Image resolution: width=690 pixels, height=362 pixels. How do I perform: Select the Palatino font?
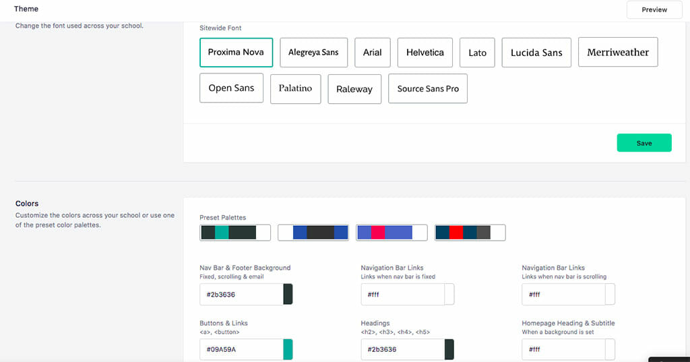click(x=295, y=89)
